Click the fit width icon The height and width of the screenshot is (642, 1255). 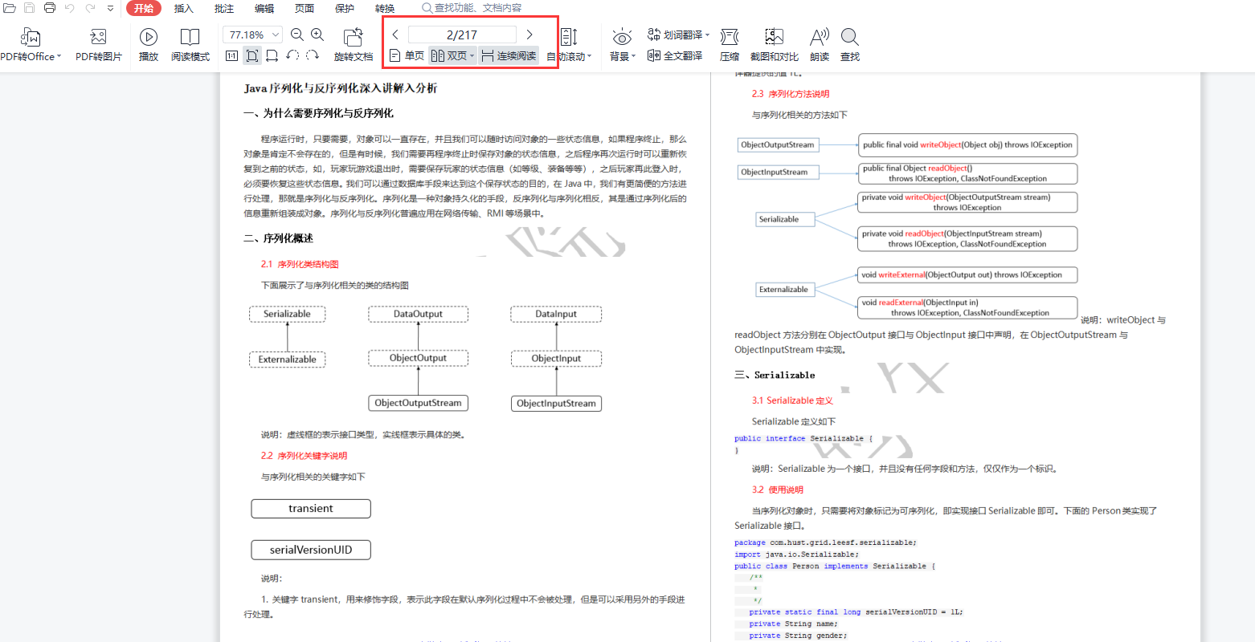click(272, 55)
